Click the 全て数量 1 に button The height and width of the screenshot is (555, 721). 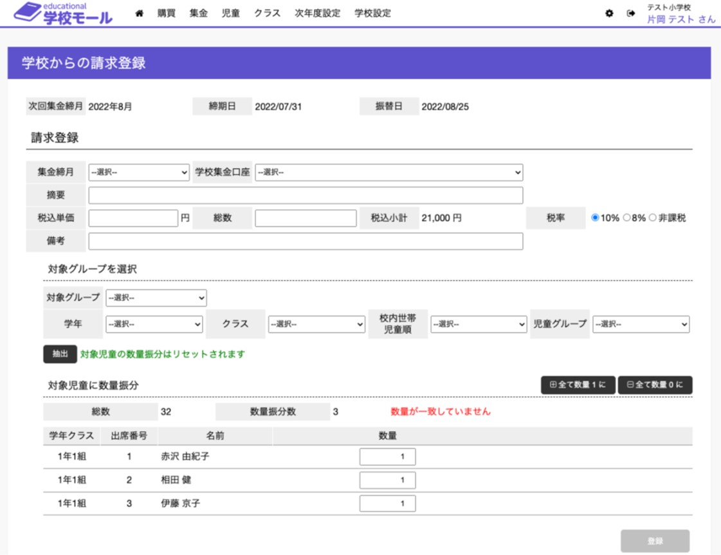point(578,385)
